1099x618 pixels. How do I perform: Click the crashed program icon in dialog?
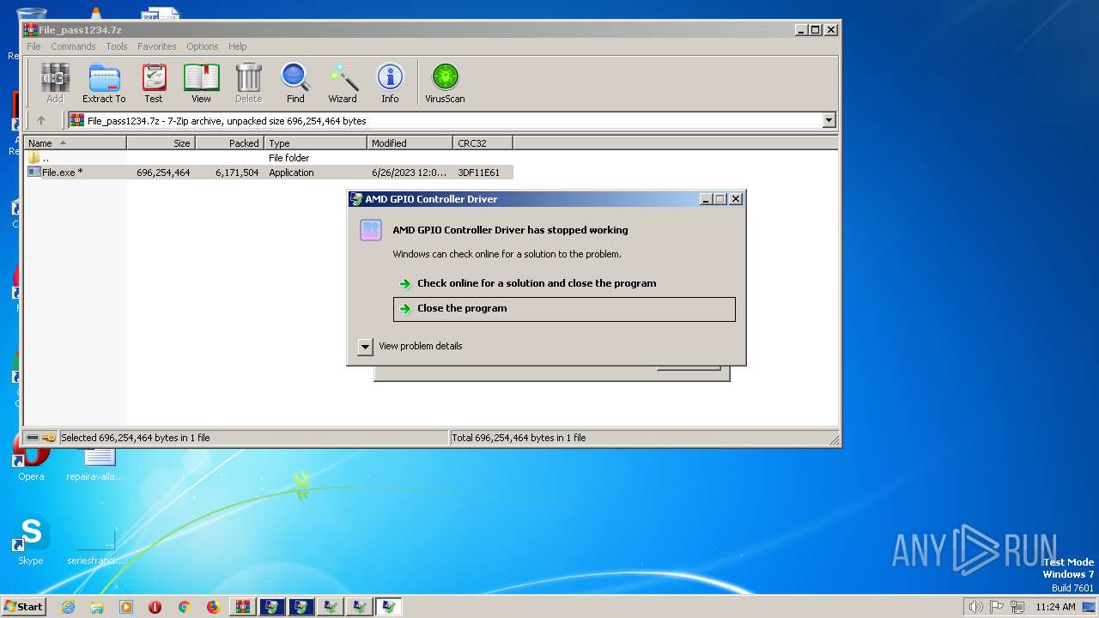click(x=371, y=230)
